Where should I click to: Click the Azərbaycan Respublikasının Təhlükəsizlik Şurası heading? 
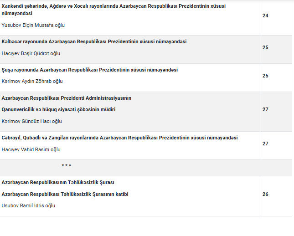click(58, 182)
